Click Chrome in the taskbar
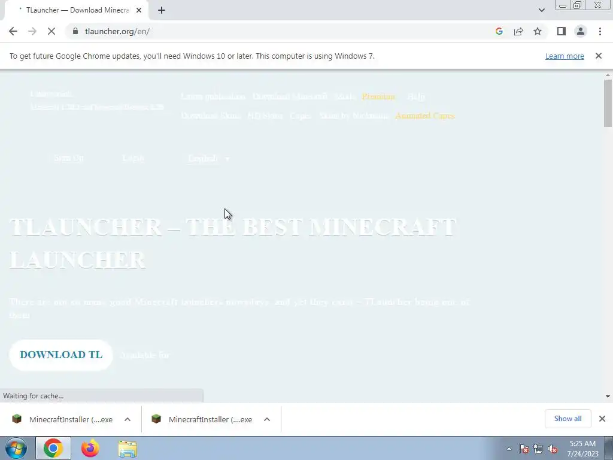The image size is (613, 460). coord(53,448)
